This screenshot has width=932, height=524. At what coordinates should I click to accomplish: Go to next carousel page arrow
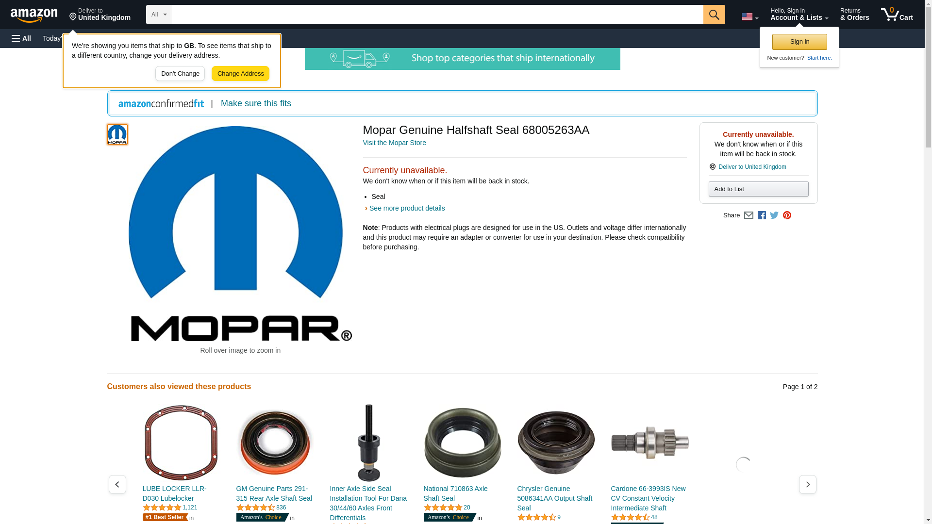tap(807, 484)
